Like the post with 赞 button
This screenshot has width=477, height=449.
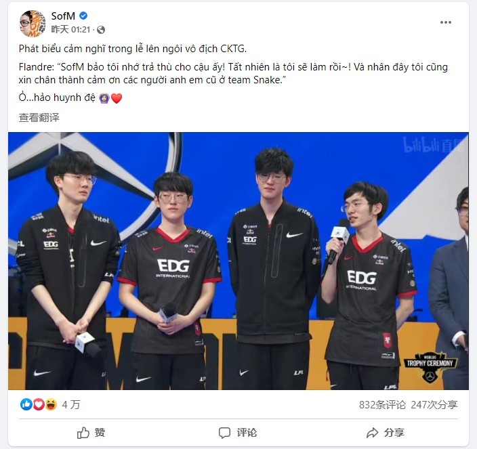[x=91, y=433]
